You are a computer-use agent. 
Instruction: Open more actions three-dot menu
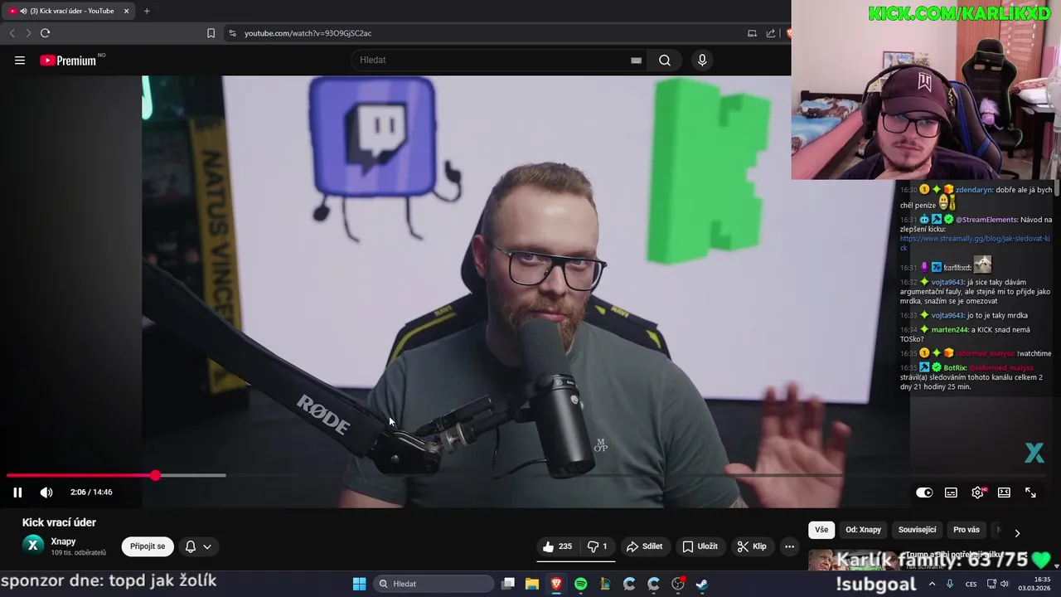[789, 546]
